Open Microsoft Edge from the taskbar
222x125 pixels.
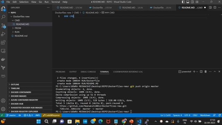[x=101, y=122]
